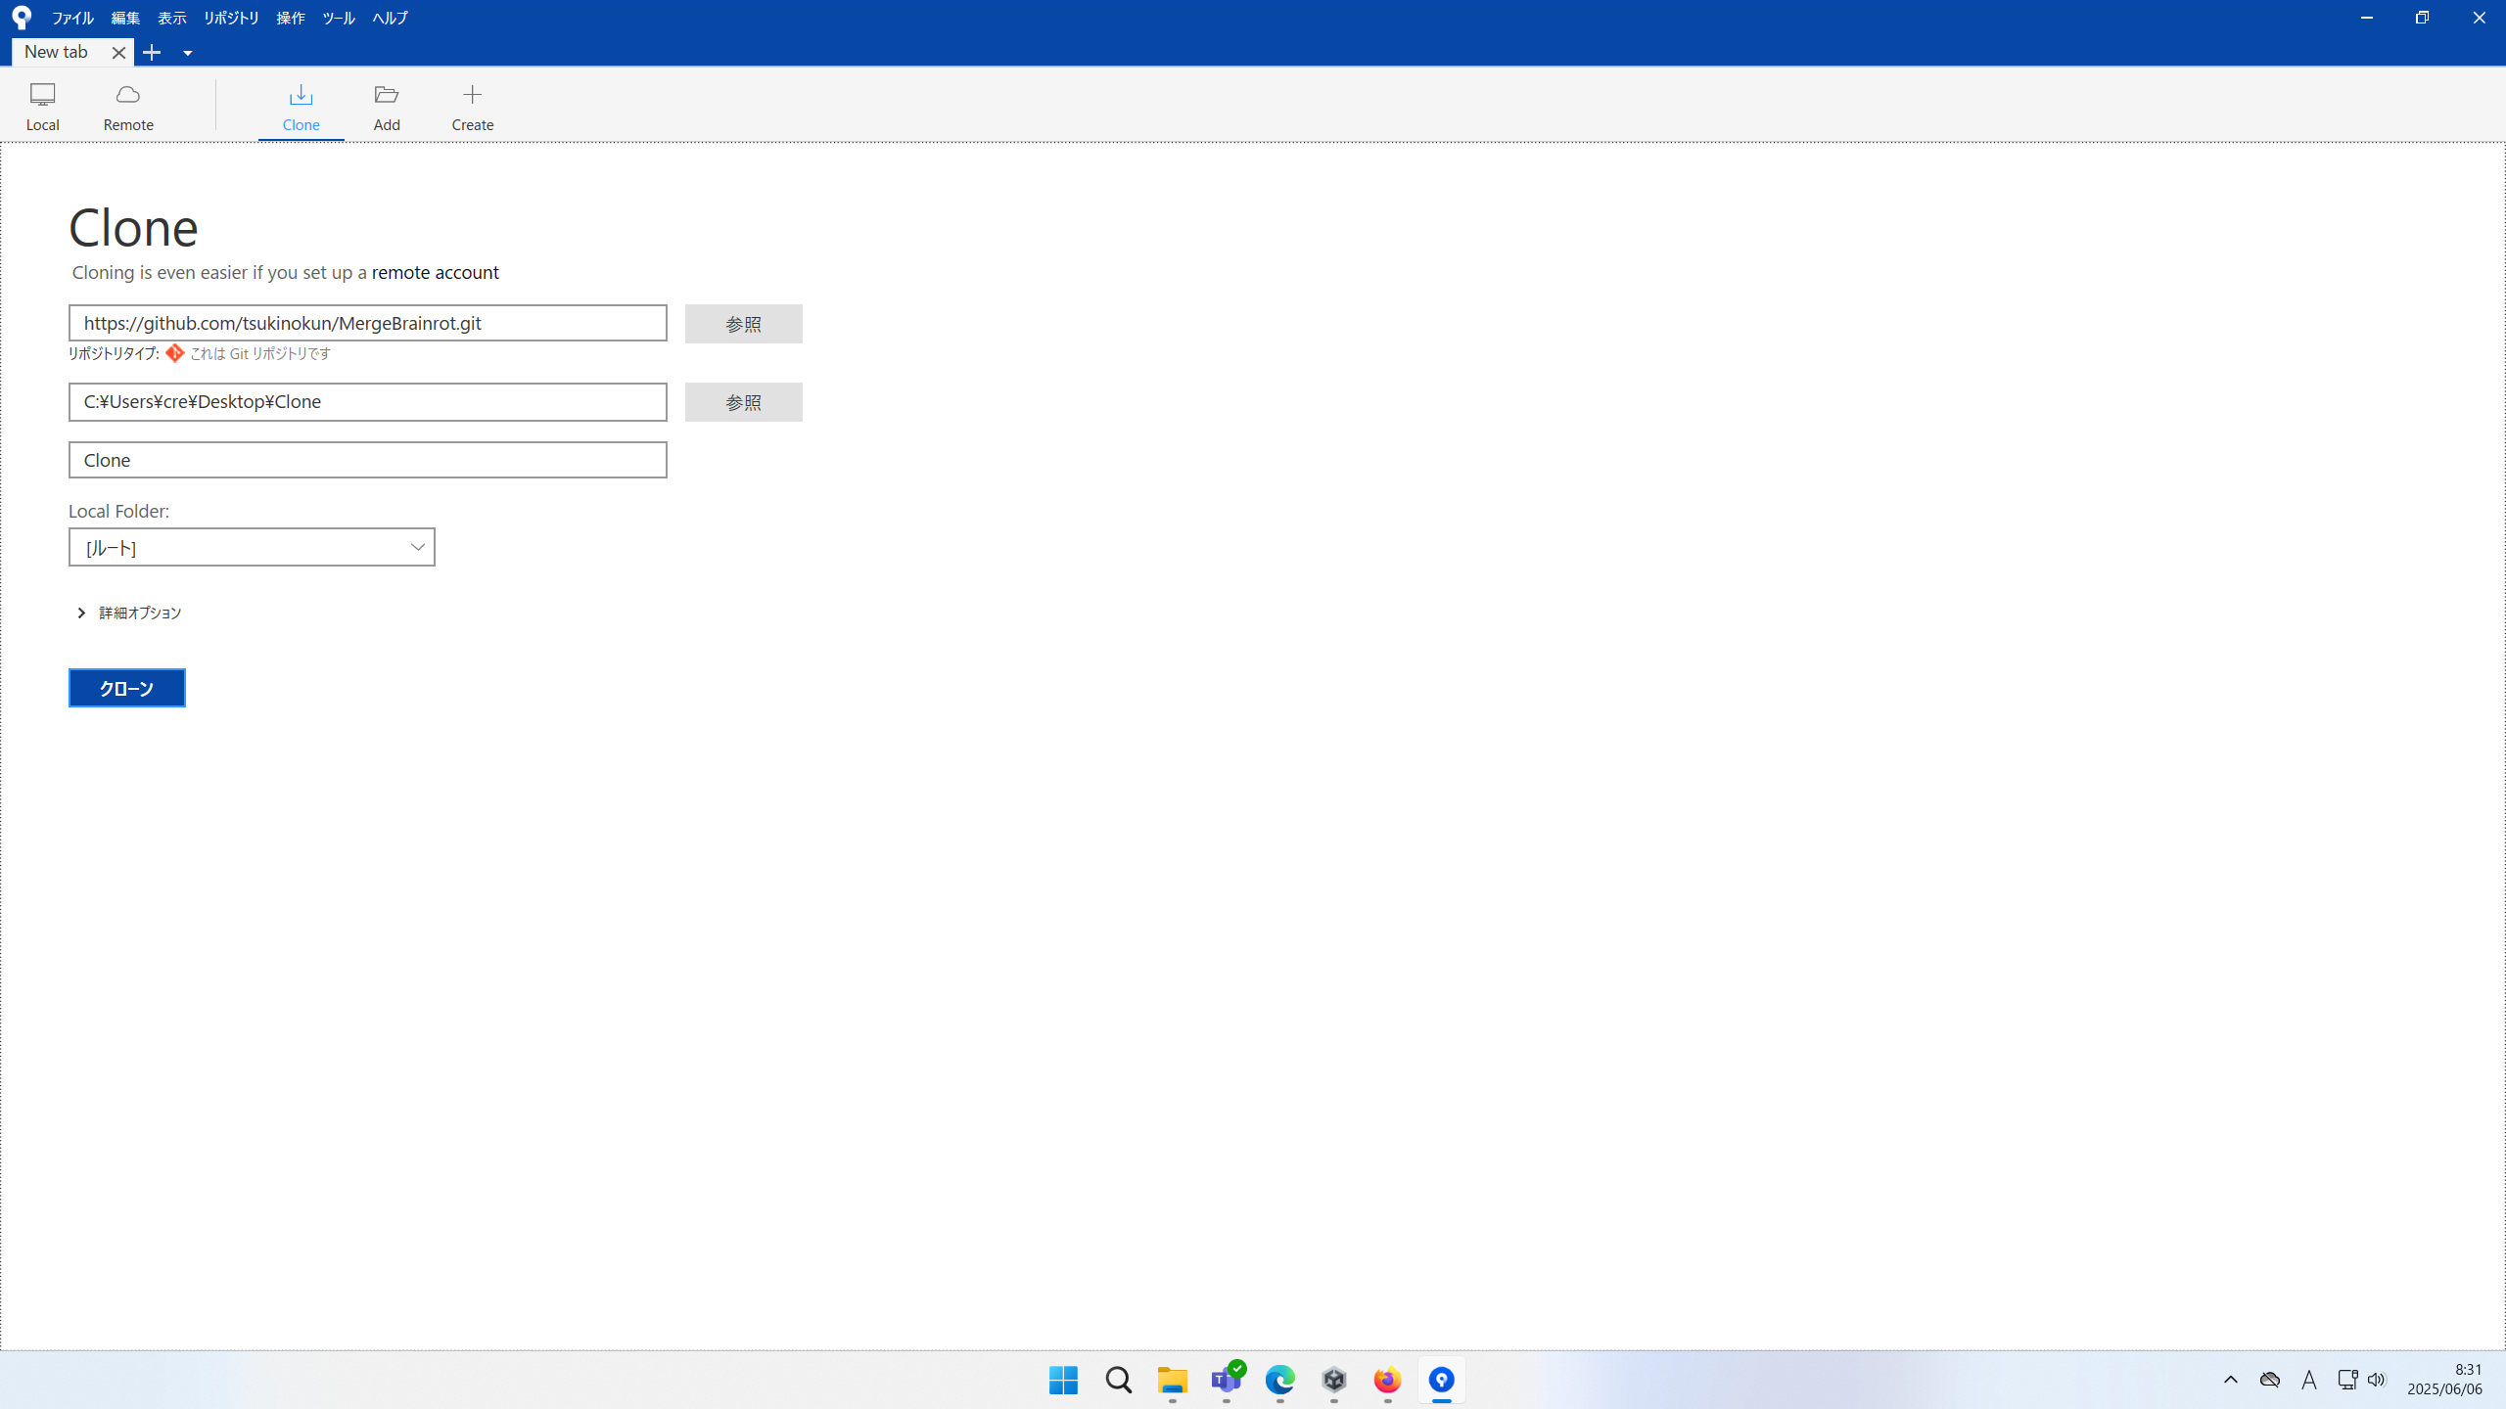The image size is (2506, 1409).
Task: Open the Remote repositories view
Action: [x=128, y=106]
